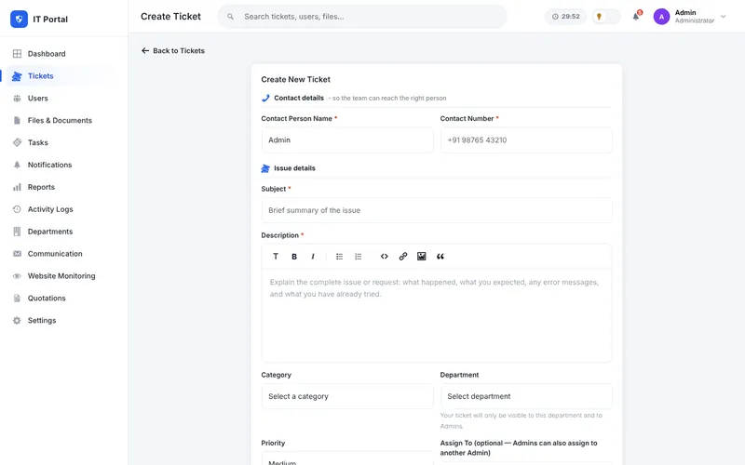Insert a block quote in description

click(440, 257)
